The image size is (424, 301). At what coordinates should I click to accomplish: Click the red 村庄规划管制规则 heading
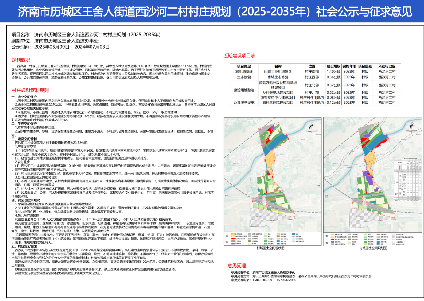coord(30,90)
